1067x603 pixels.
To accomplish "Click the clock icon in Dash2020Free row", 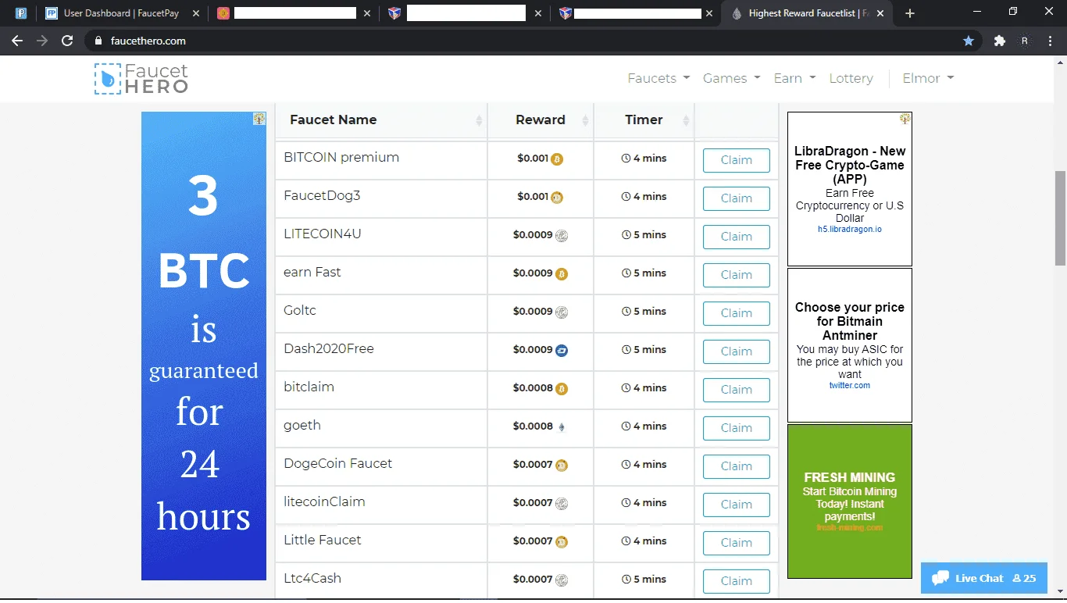I will pos(626,350).
